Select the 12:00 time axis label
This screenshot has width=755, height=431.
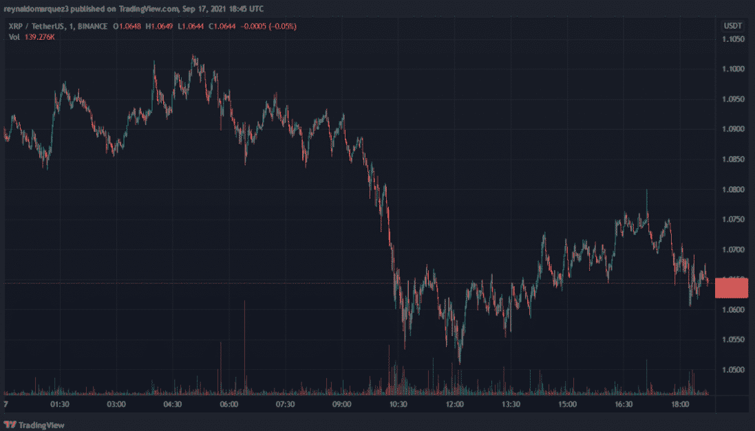(454, 405)
